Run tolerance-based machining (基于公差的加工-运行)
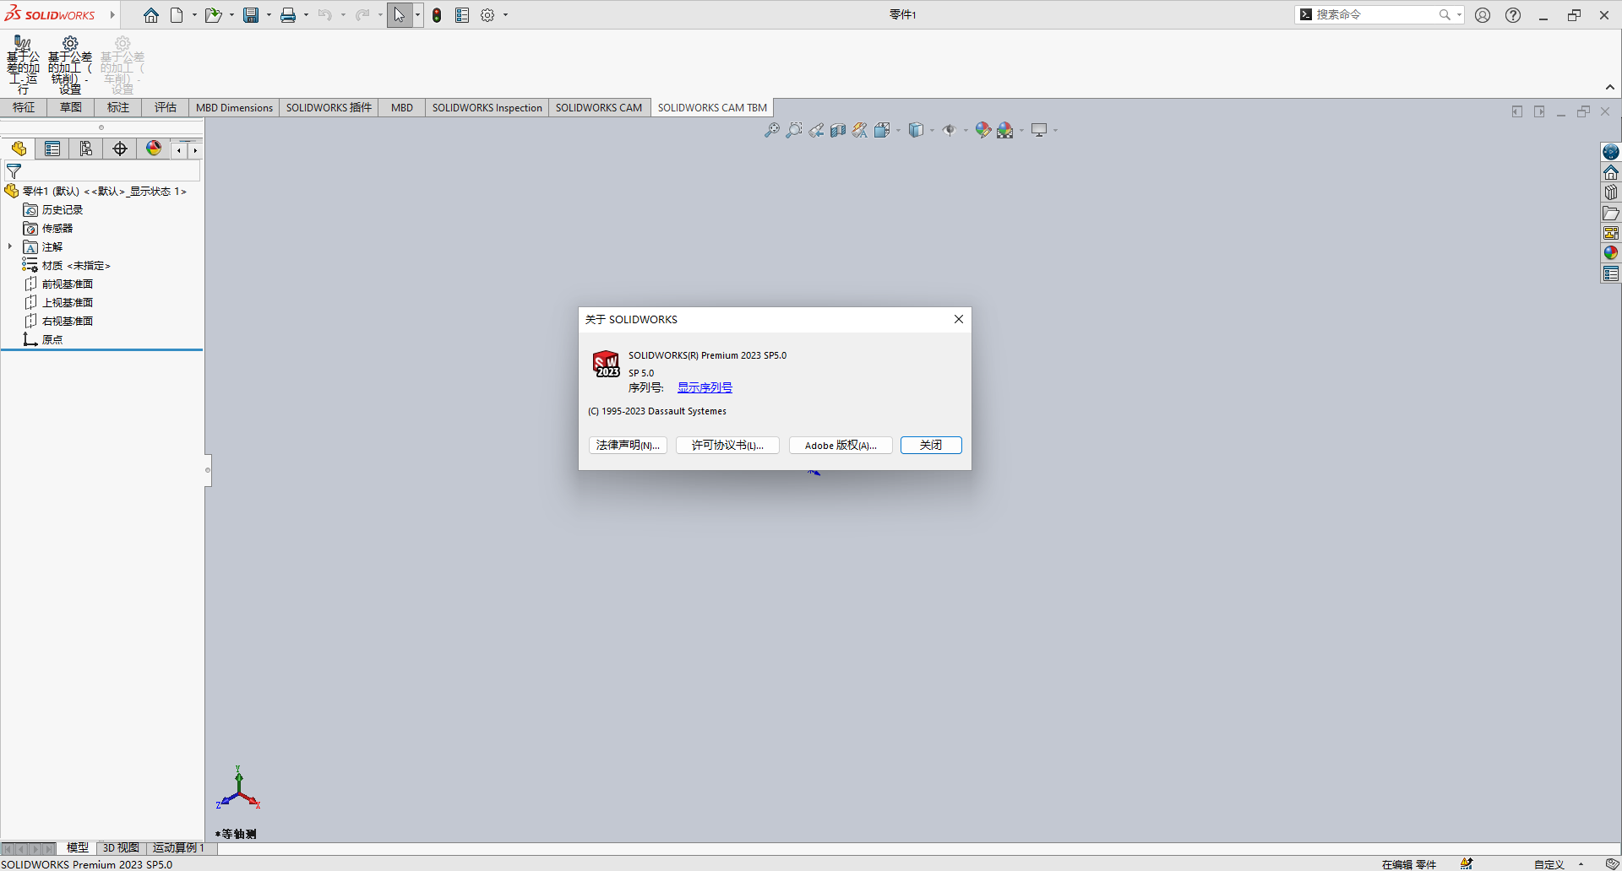 click(x=23, y=64)
